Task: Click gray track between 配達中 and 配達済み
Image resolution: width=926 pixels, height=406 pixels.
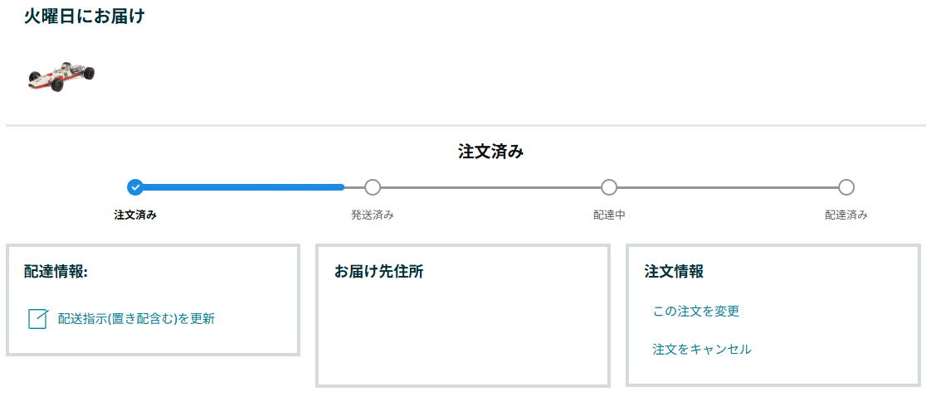Action: click(x=728, y=187)
